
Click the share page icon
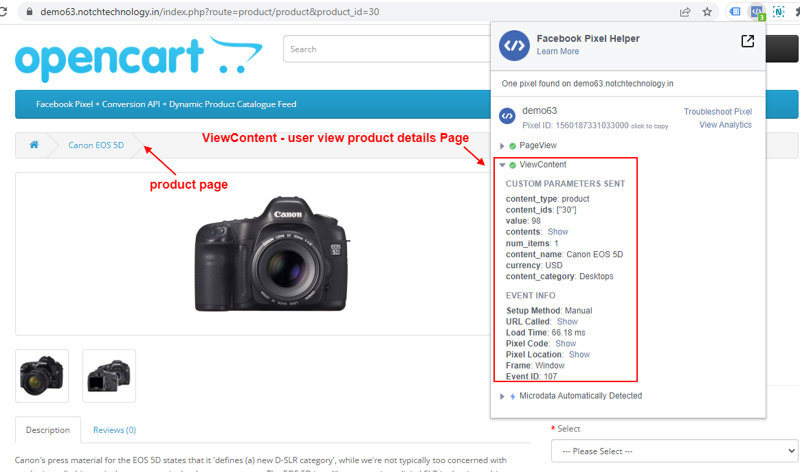pos(685,12)
